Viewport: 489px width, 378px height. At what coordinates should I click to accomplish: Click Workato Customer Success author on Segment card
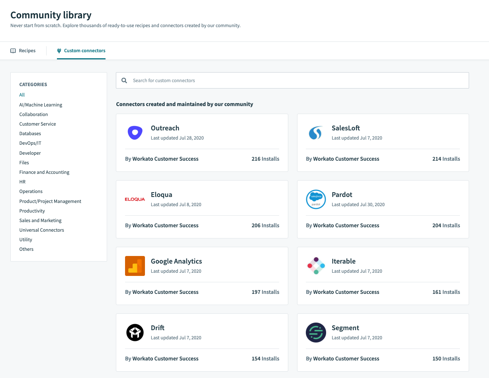coord(346,358)
